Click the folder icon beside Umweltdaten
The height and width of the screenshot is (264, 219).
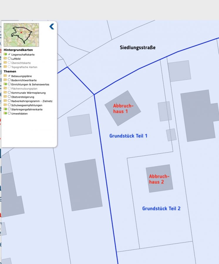[5, 113]
